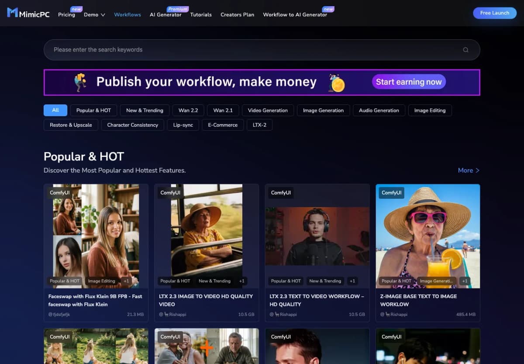Image resolution: width=524 pixels, height=364 pixels.
Task: Click the Start earning now button
Action: 409,82
